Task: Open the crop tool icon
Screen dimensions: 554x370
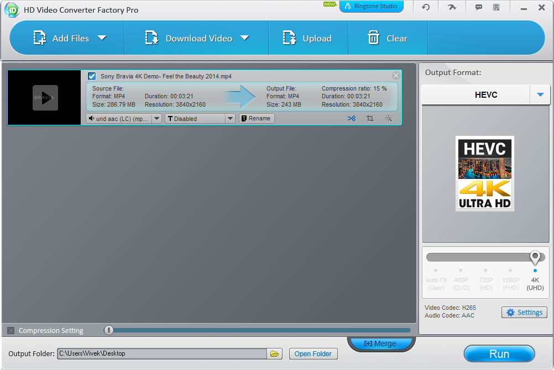Action: click(x=370, y=118)
